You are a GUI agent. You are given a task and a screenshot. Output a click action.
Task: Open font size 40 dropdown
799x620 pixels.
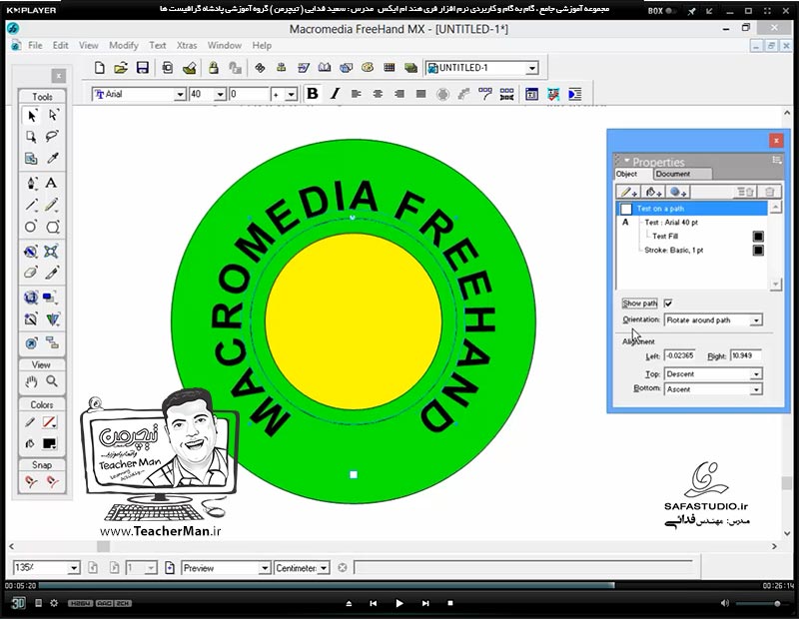220,94
